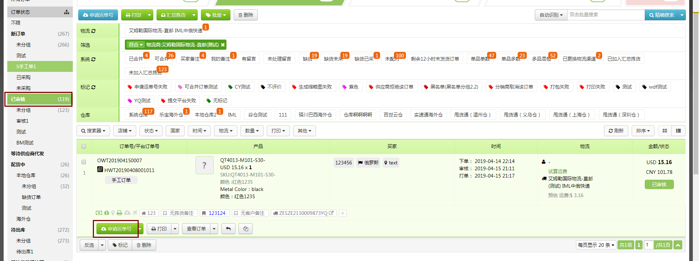Click the undo arrow icon in order row
The image size is (699, 261).
pyautogui.click(x=228, y=229)
